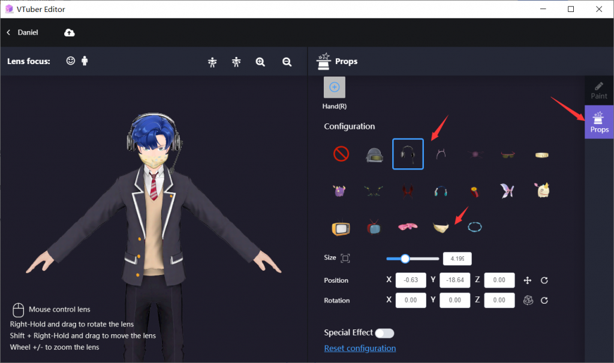The image size is (614, 363).
Task: Edit Position Y value field
Action: [x=455, y=280]
